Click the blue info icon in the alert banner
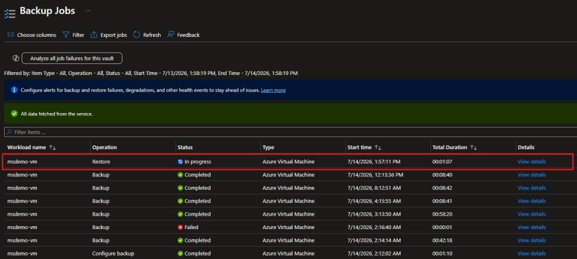This screenshot has height=259, width=577. pyautogui.click(x=14, y=90)
